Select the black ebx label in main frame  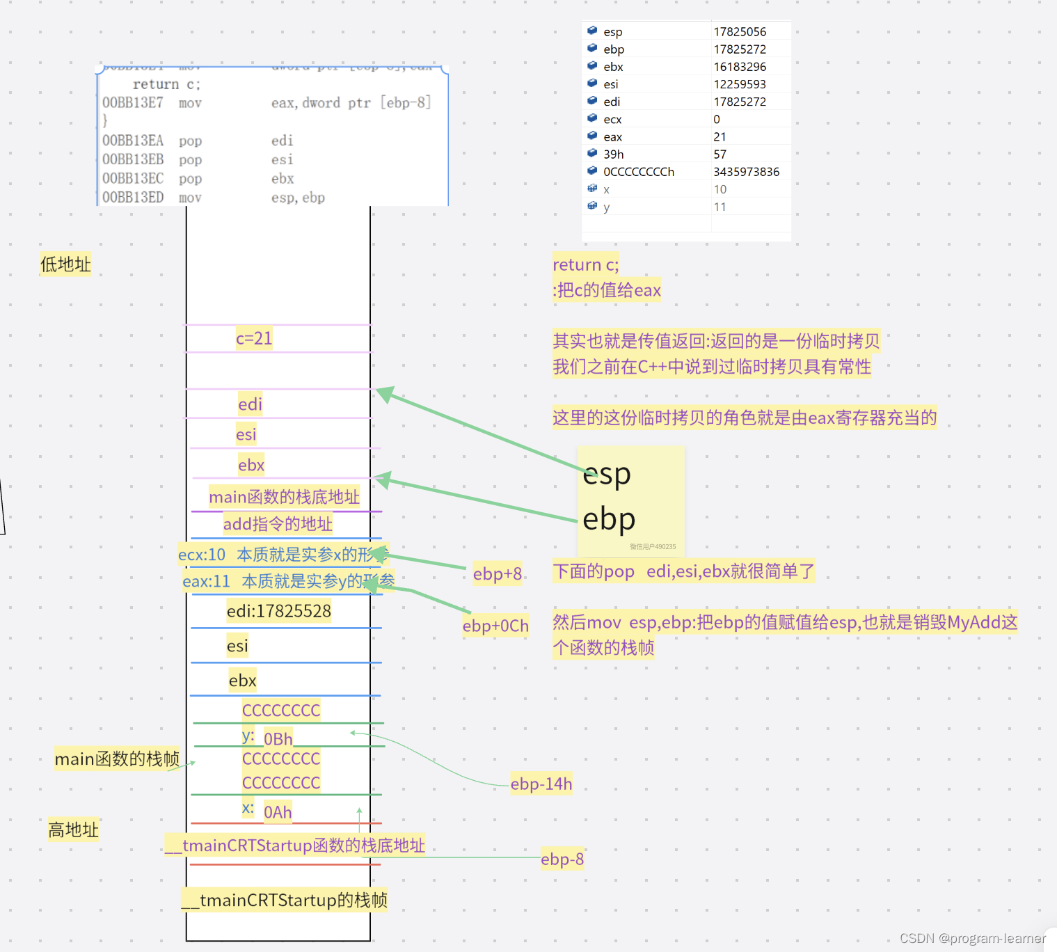pos(243,681)
